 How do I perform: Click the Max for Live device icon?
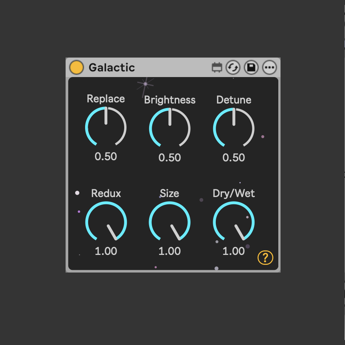point(217,68)
